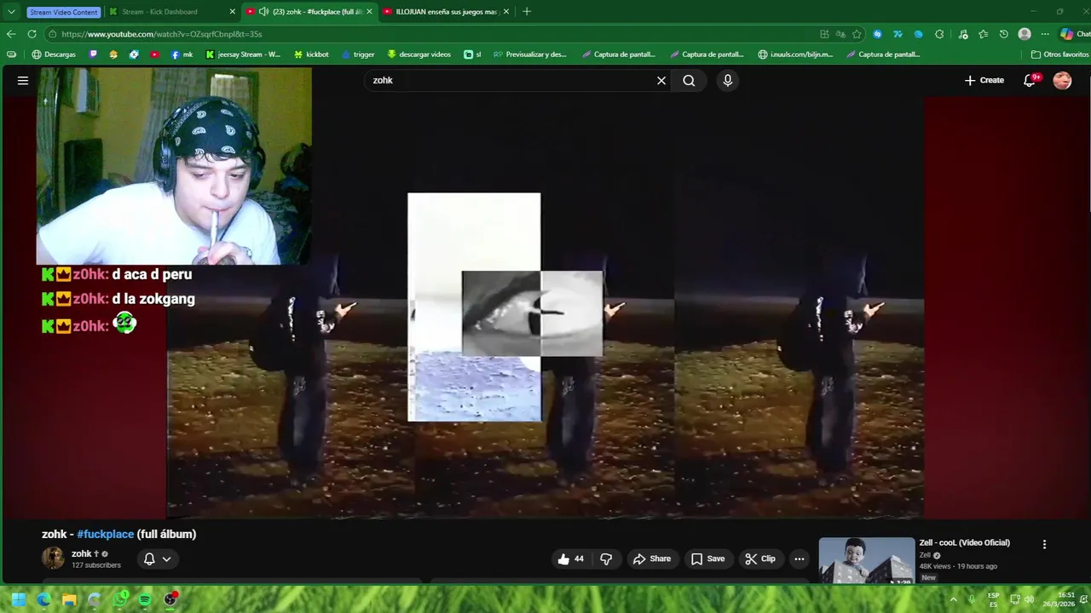1091x613 pixels.
Task: Dislike the zohk video
Action: coord(606,559)
